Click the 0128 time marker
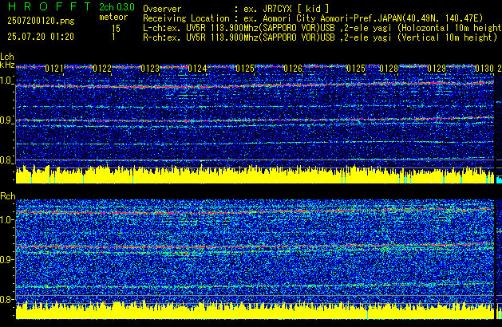 (389, 69)
